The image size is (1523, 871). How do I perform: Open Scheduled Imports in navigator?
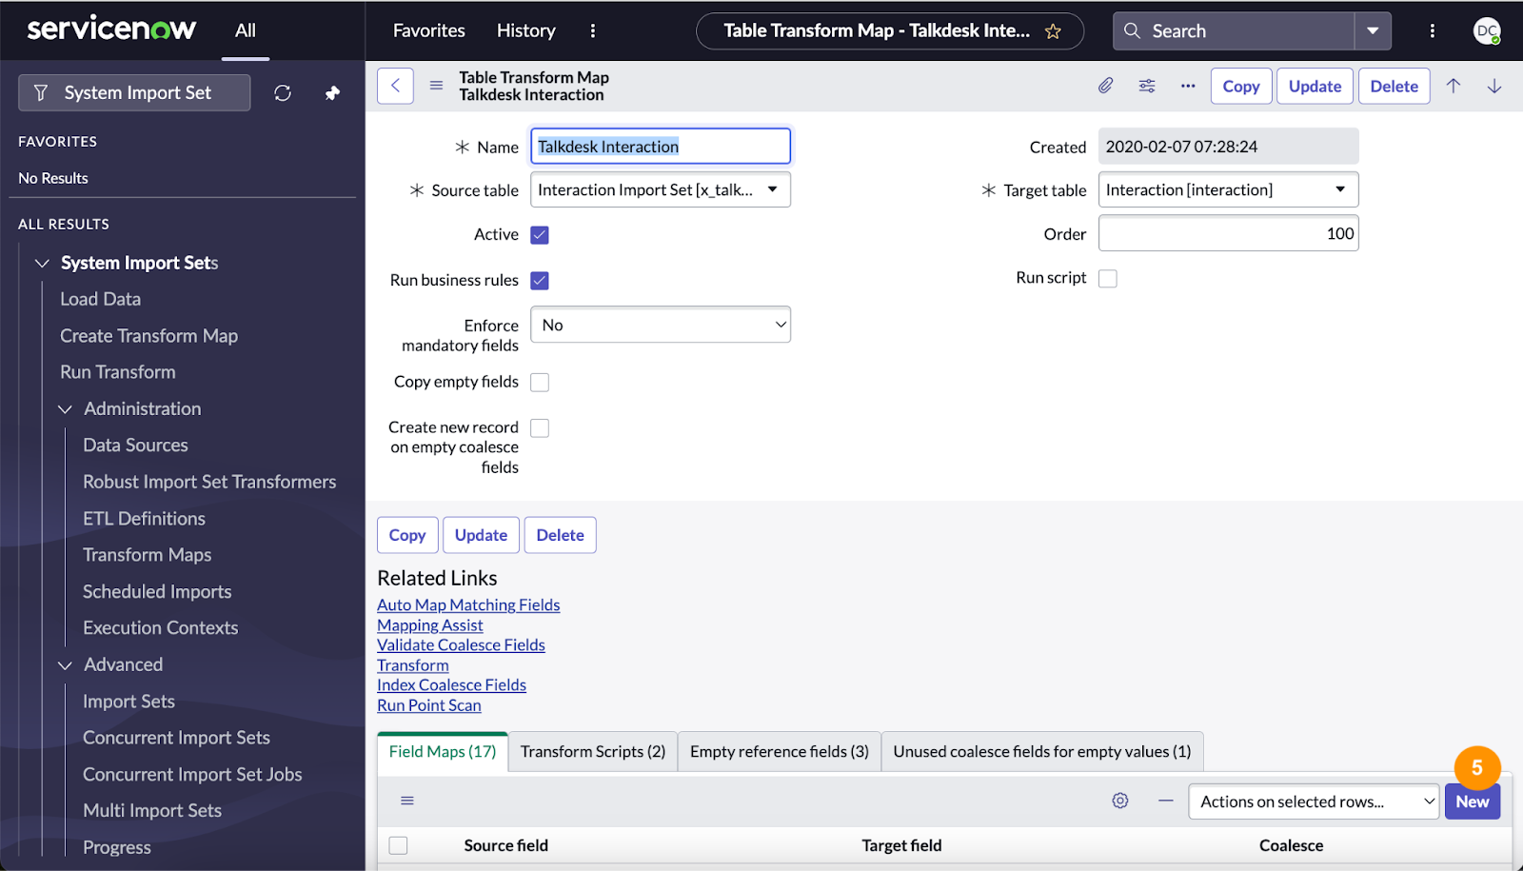[157, 592]
